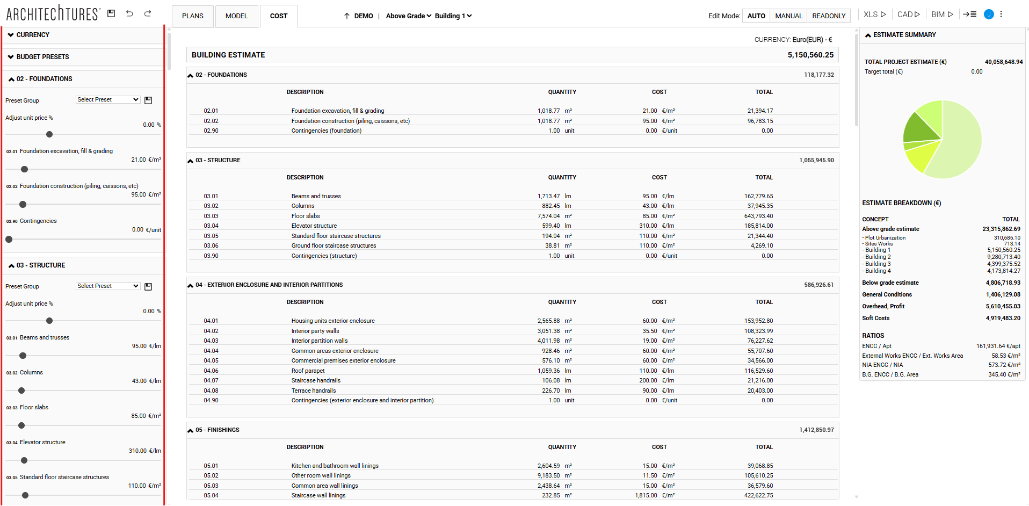Viewport: 1029px width, 506px height.
Task: Open the BIM export option
Action: pyautogui.click(x=941, y=14)
